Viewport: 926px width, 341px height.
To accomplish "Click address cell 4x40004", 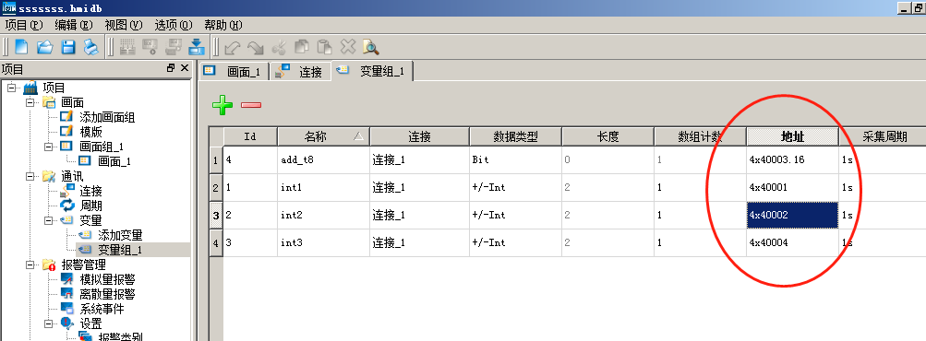I will pos(792,242).
